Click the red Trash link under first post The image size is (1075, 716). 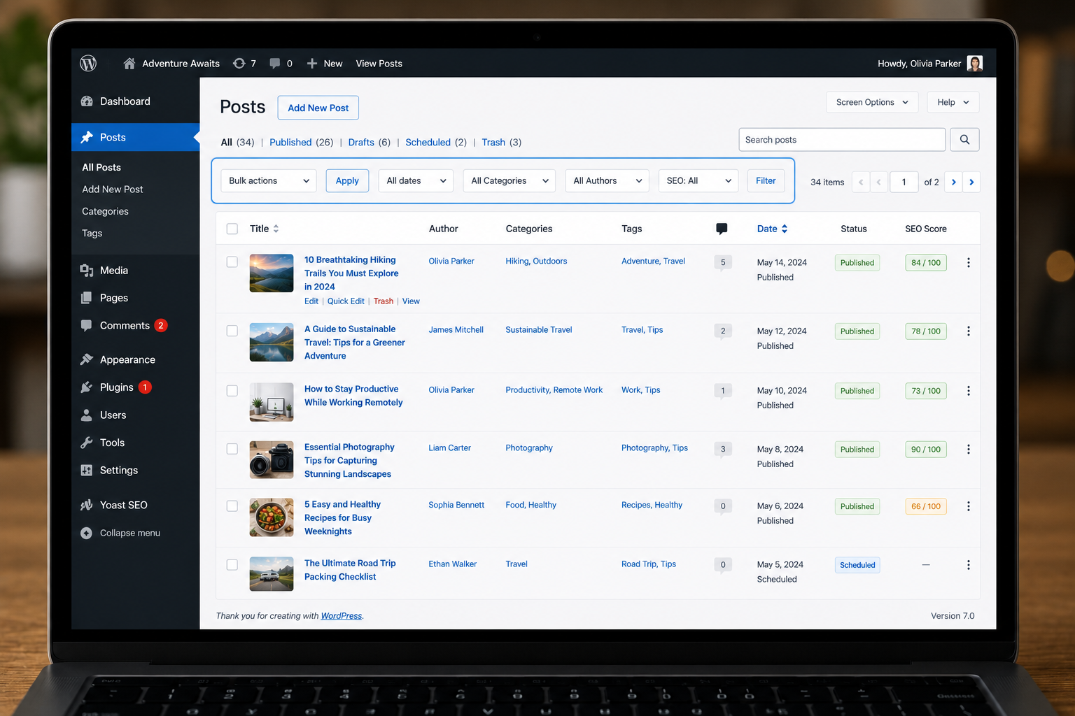click(384, 301)
